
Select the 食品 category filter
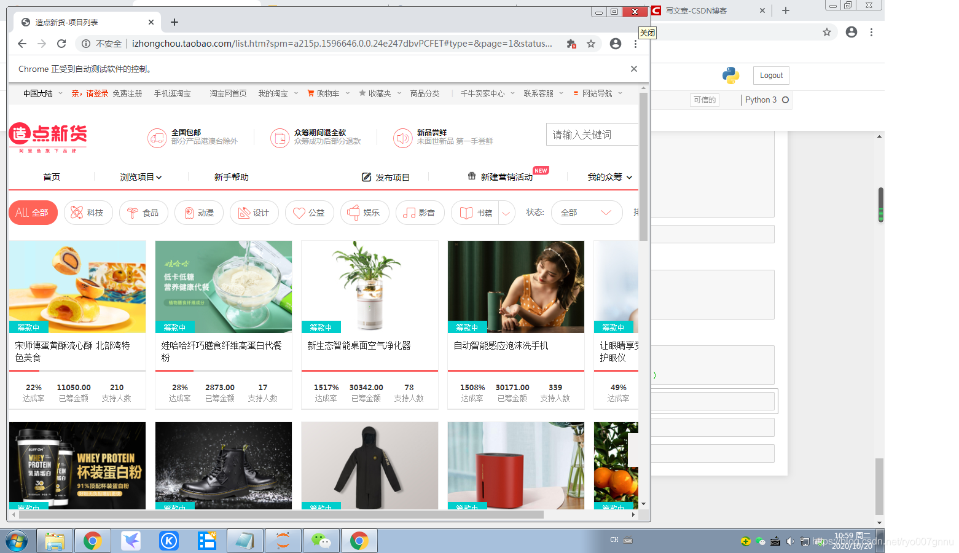pyautogui.click(x=144, y=213)
